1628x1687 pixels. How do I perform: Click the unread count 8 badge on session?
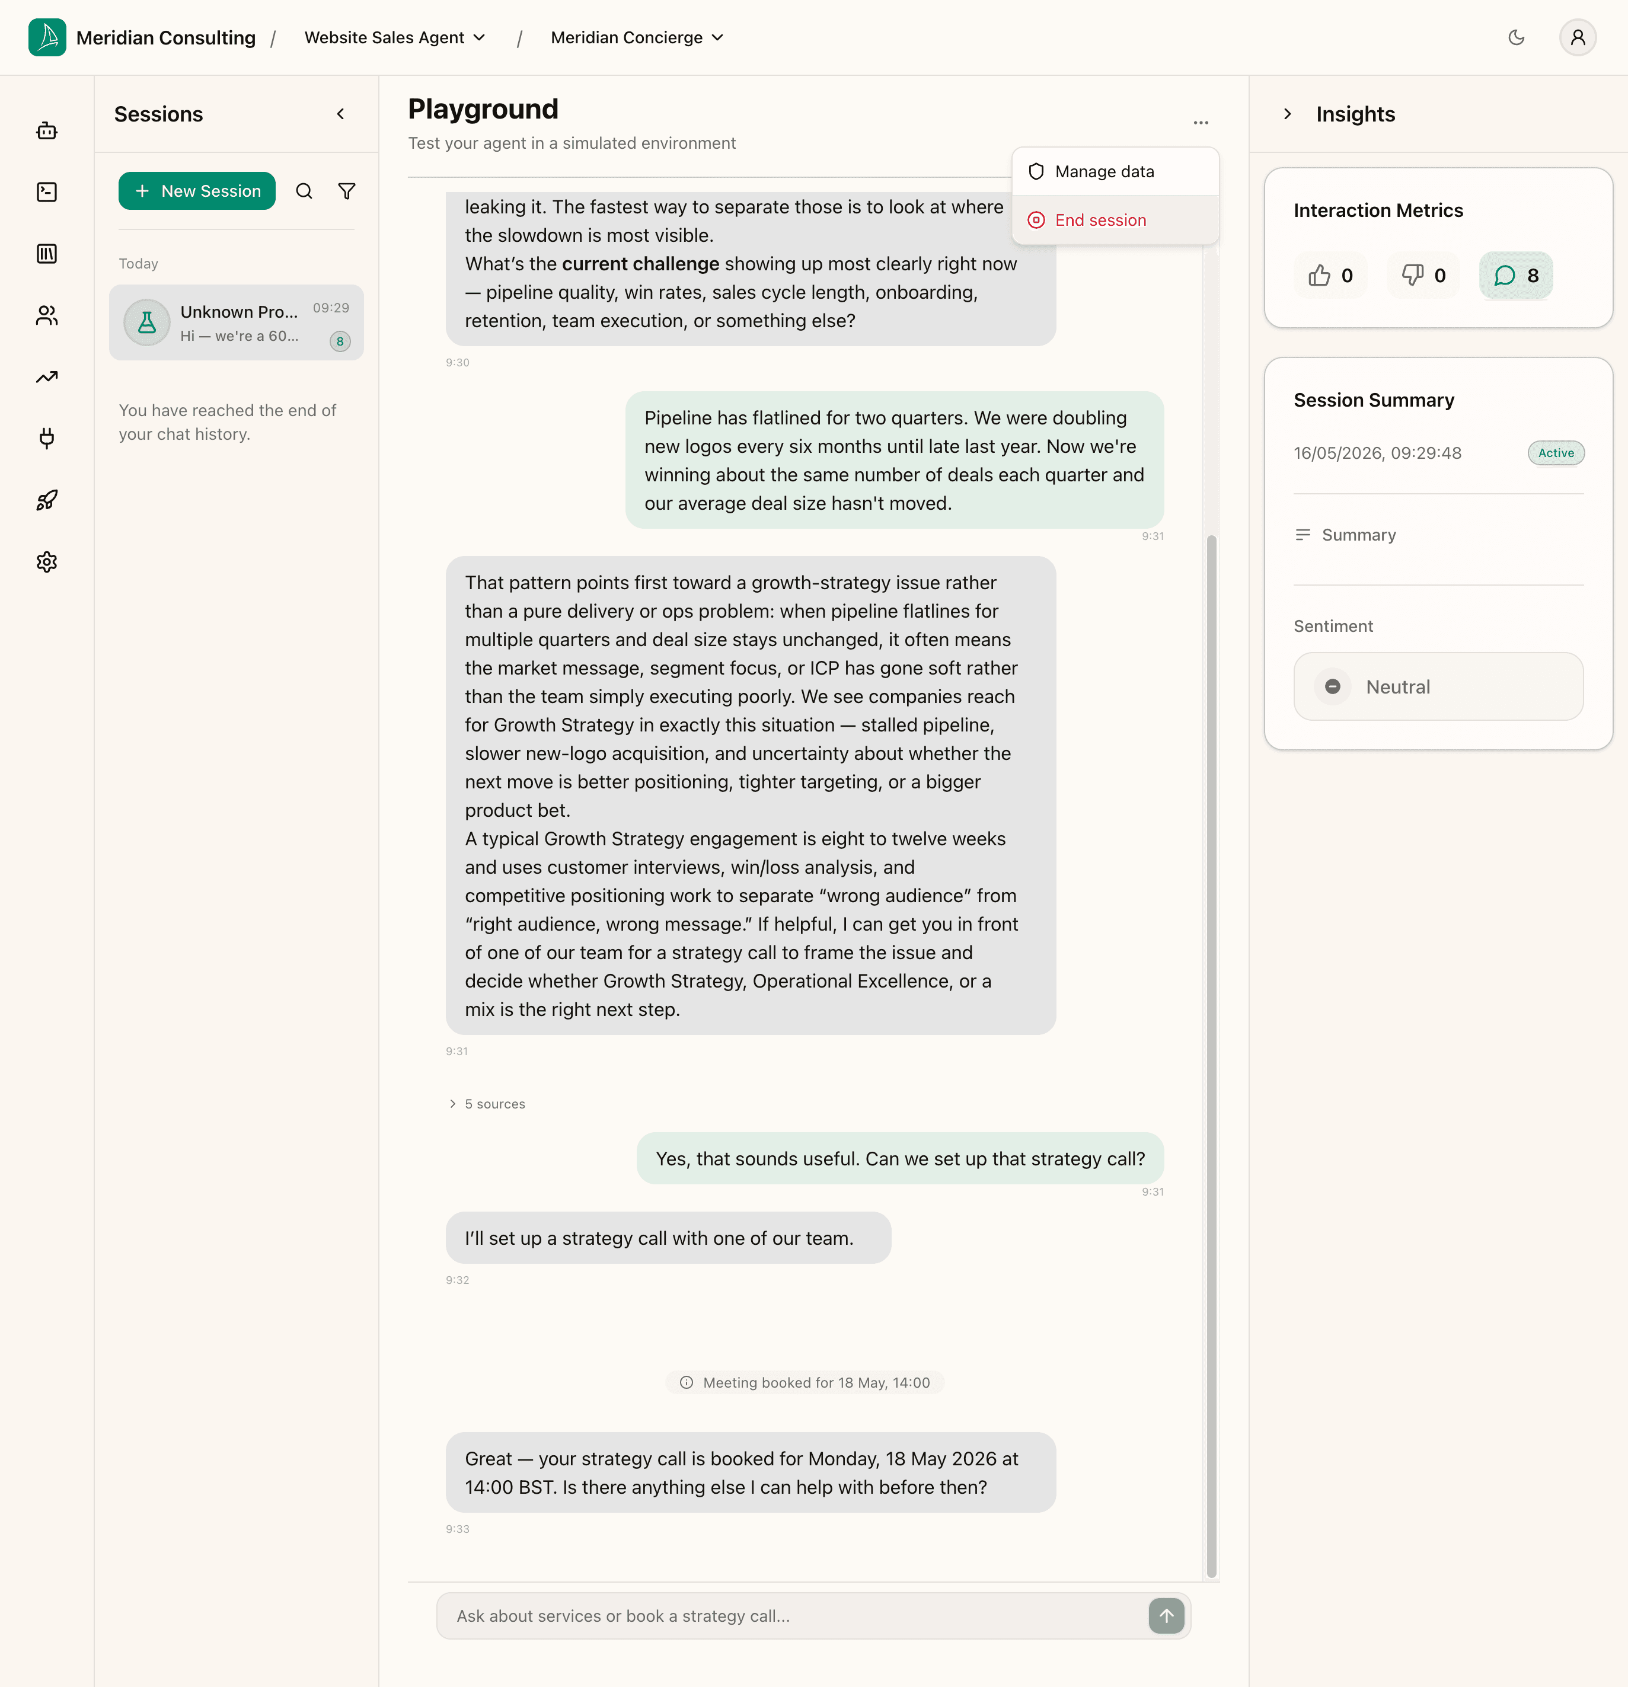tap(340, 341)
